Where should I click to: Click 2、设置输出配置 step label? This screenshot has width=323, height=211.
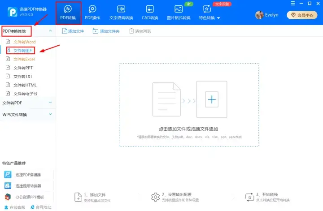[177, 194]
